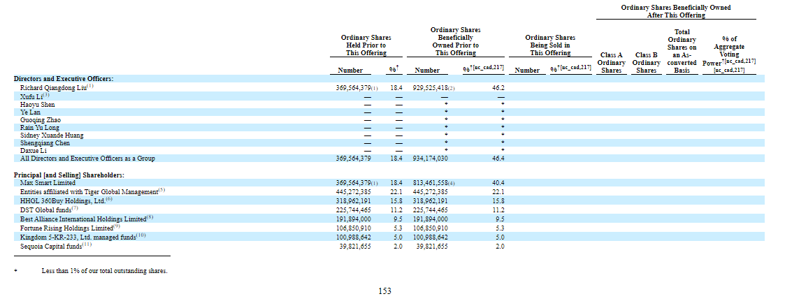This screenshot has height=301, width=785.
Task: Select the name Daxue Li
Action: point(34,151)
